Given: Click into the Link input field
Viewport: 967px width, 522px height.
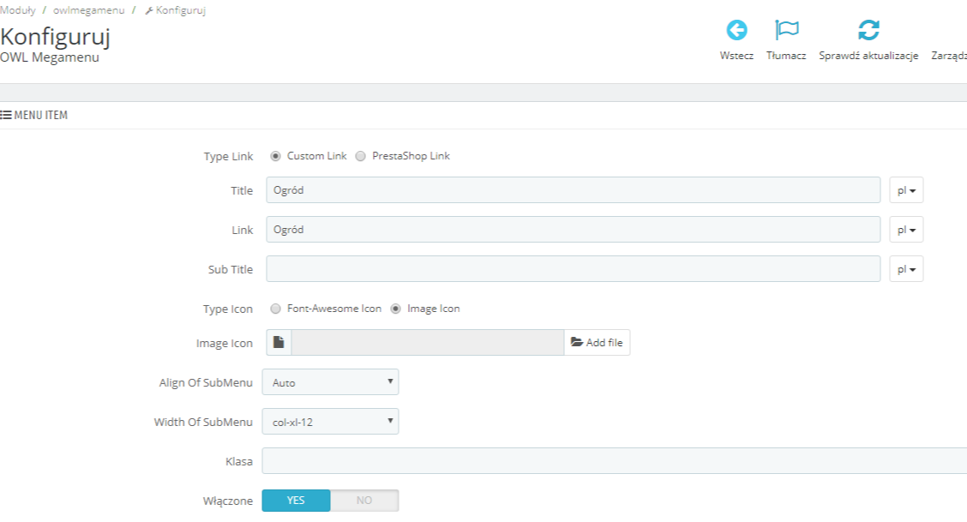Looking at the screenshot, I should tap(573, 229).
